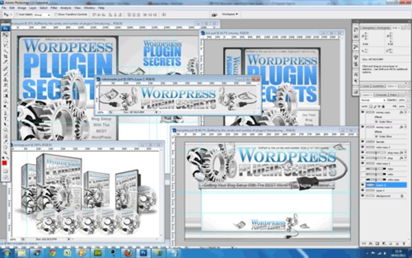Hide Outer Glow effect on money copy
This screenshot has height=258, width=412.
[x=376, y=121]
